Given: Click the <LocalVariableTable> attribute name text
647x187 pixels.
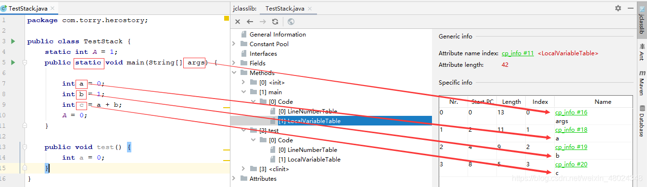Looking at the screenshot, I should (x=568, y=53).
